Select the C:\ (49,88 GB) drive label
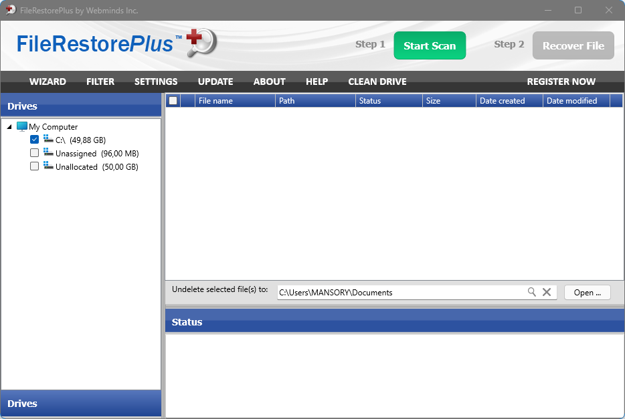 coord(80,140)
